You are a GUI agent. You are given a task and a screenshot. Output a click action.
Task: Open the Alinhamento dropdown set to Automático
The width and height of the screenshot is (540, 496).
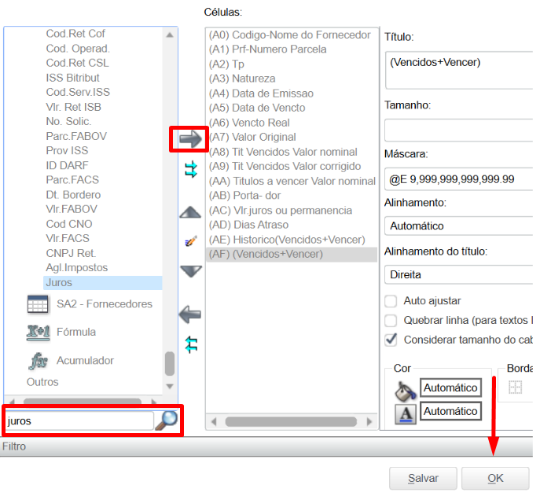[459, 226]
